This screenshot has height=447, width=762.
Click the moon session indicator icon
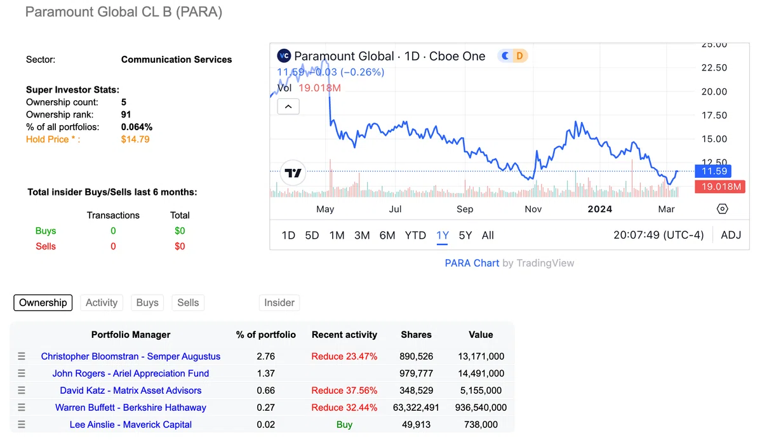coord(505,56)
